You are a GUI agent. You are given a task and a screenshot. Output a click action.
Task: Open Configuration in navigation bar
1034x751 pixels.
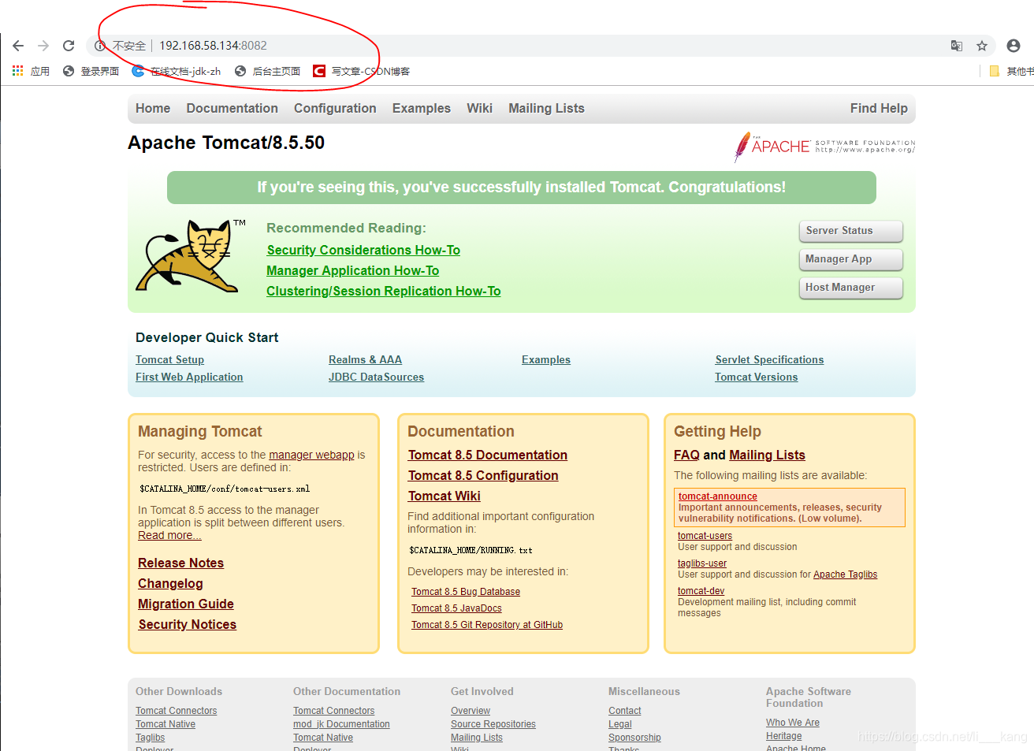click(x=335, y=109)
